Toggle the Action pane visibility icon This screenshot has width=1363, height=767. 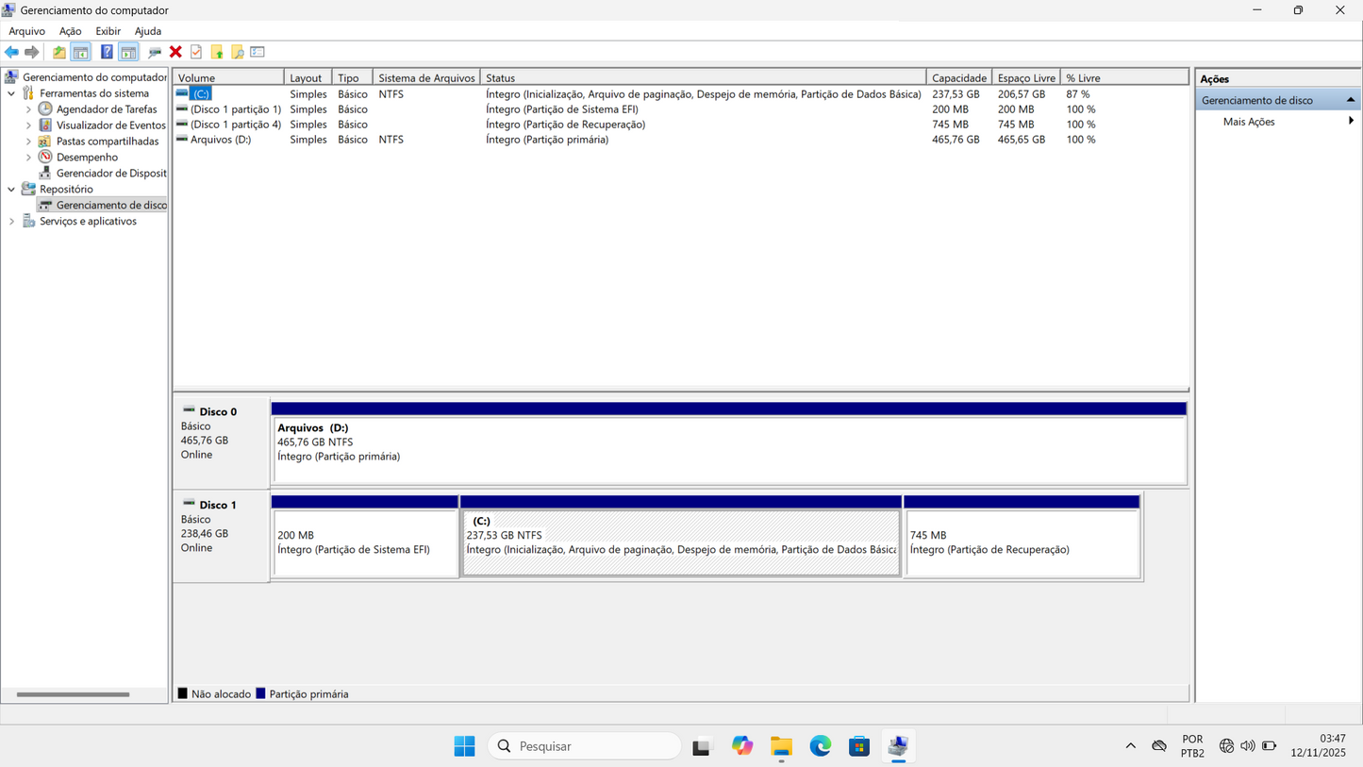[x=126, y=52]
